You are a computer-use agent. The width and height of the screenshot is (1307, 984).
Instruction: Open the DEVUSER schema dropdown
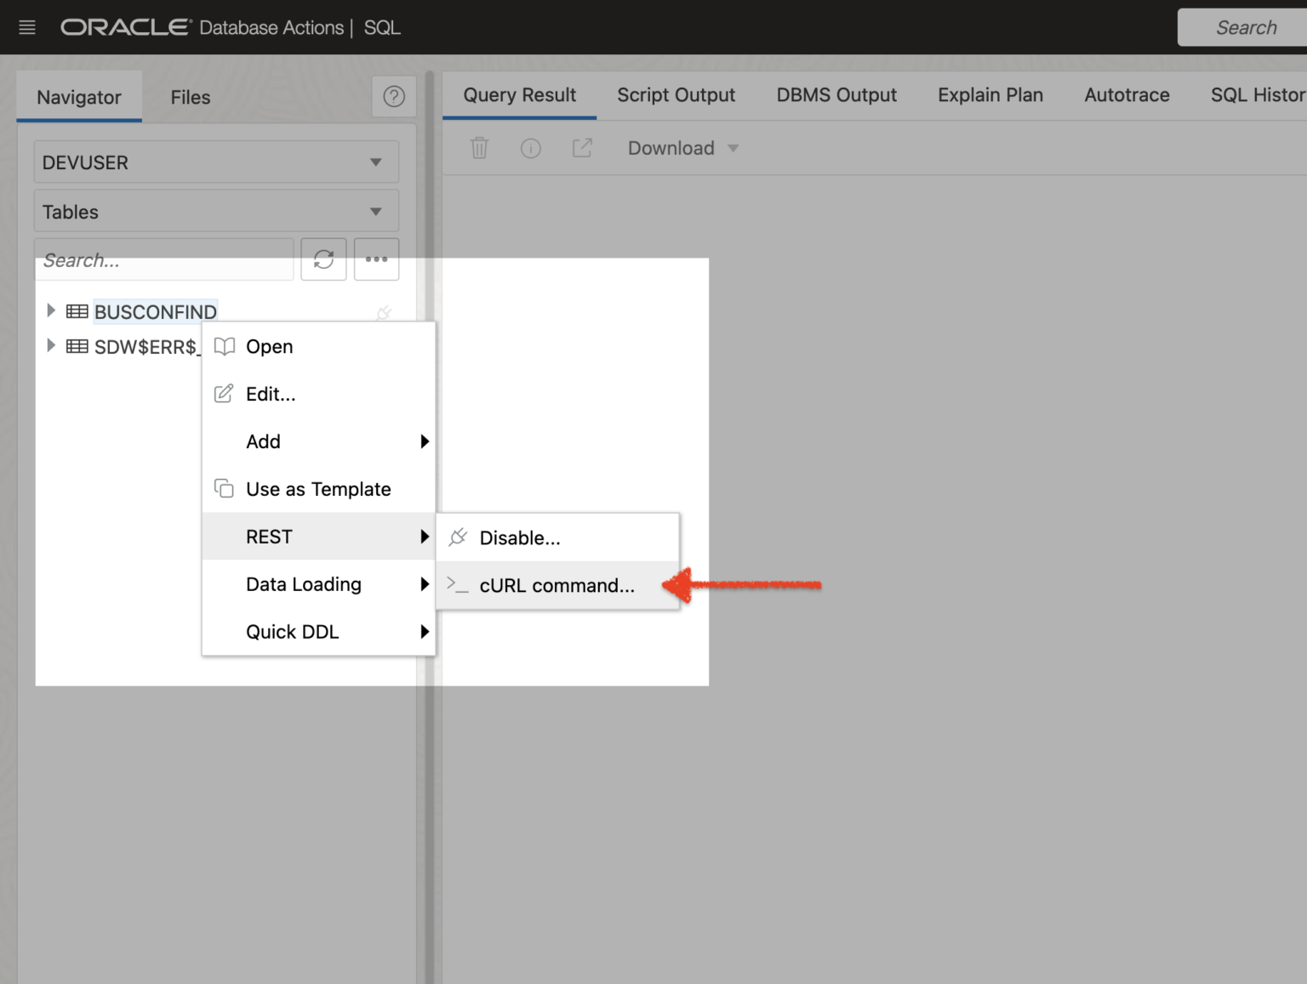(216, 162)
